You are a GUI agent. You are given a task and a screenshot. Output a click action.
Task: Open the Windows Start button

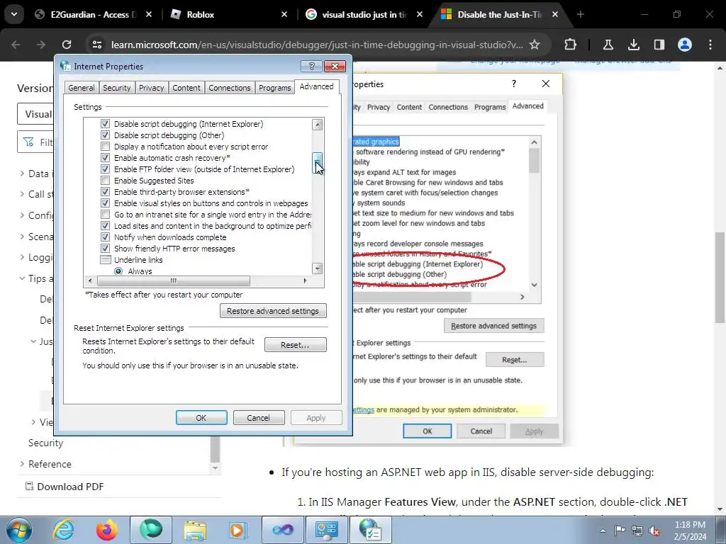coord(19,530)
